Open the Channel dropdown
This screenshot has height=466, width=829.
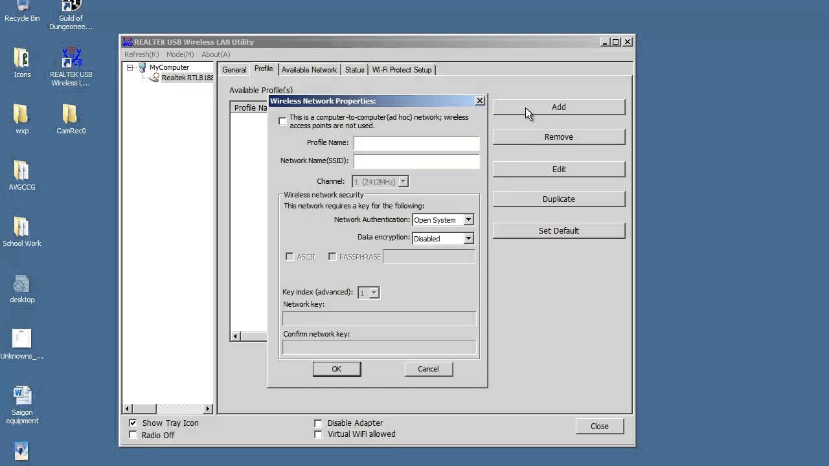(403, 182)
